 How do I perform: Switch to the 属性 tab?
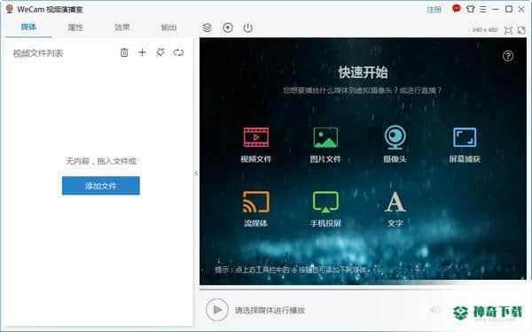75,27
